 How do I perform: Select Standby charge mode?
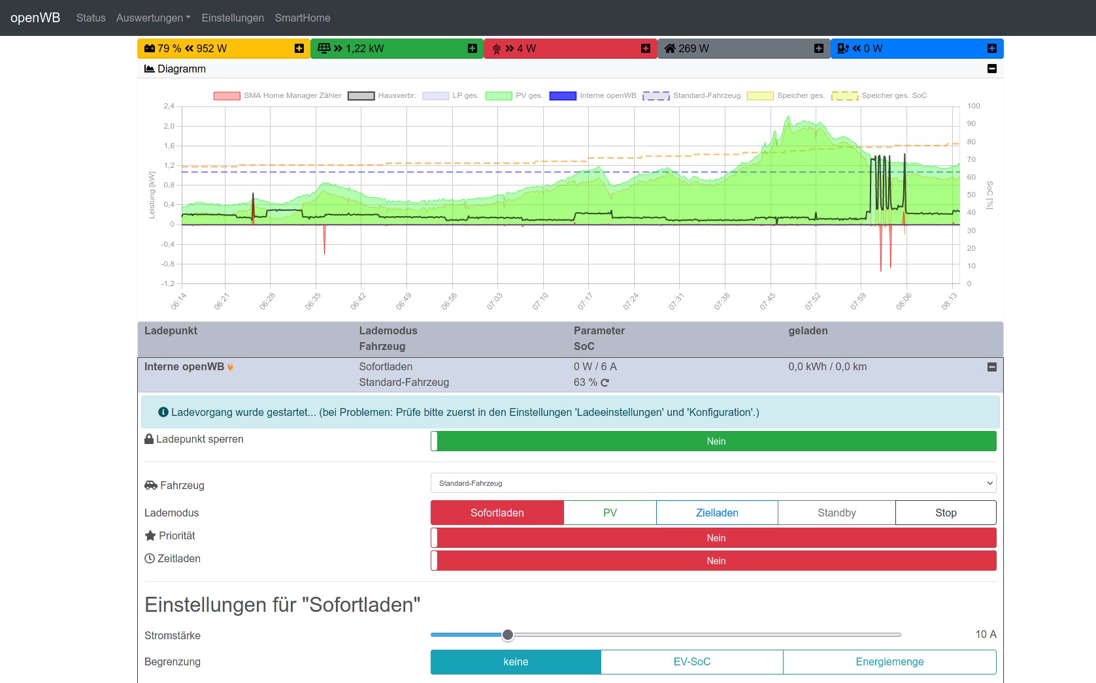tap(837, 513)
